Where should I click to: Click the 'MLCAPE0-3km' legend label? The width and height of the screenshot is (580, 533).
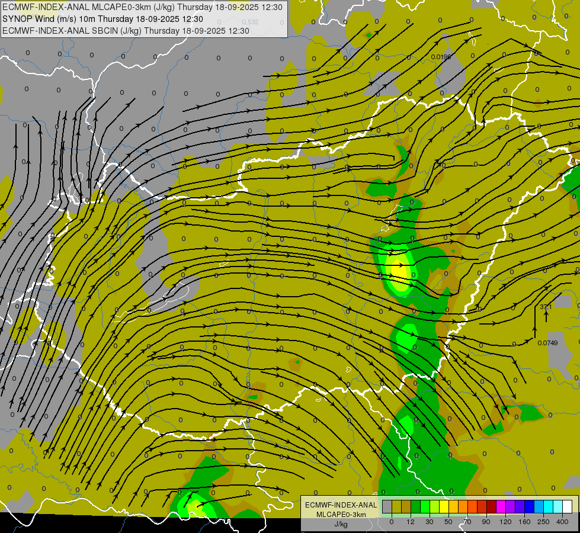click(x=341, y=515)
